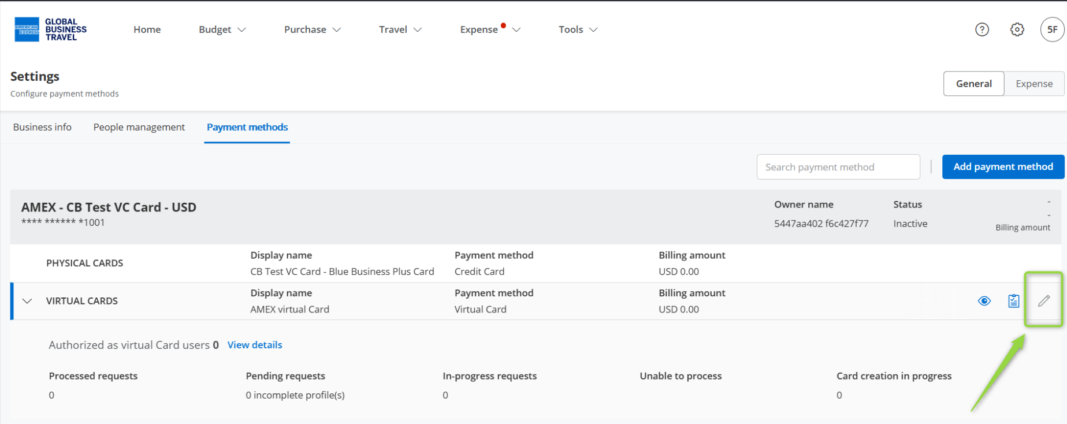Click the American Express Global Business Travel logo
Screen dimensions: 1067x424
pyautogui.click(x=51, y=29)
